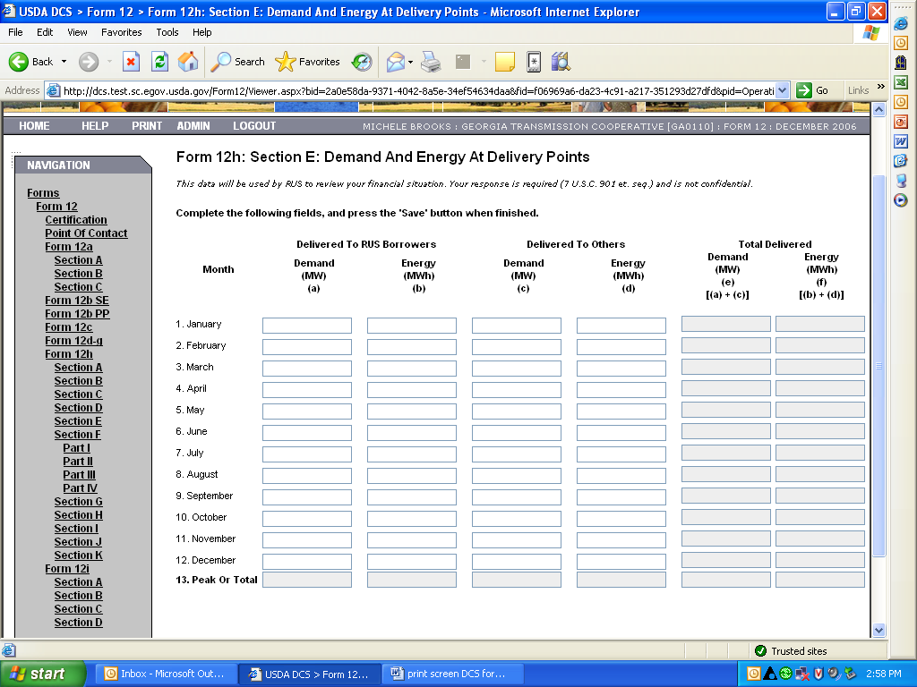Open Form 12b SE in navigation
Screen dimensions: 917x687
[77, 301]
